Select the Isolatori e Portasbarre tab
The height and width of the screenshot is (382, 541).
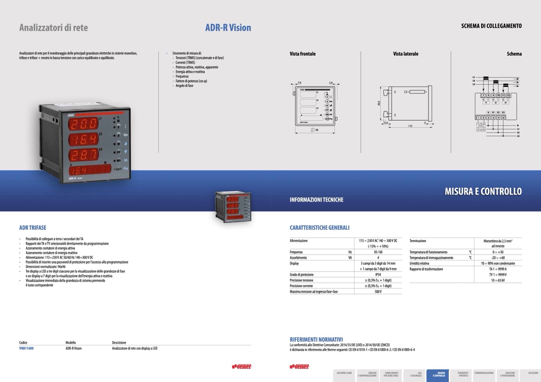point(507,375)
